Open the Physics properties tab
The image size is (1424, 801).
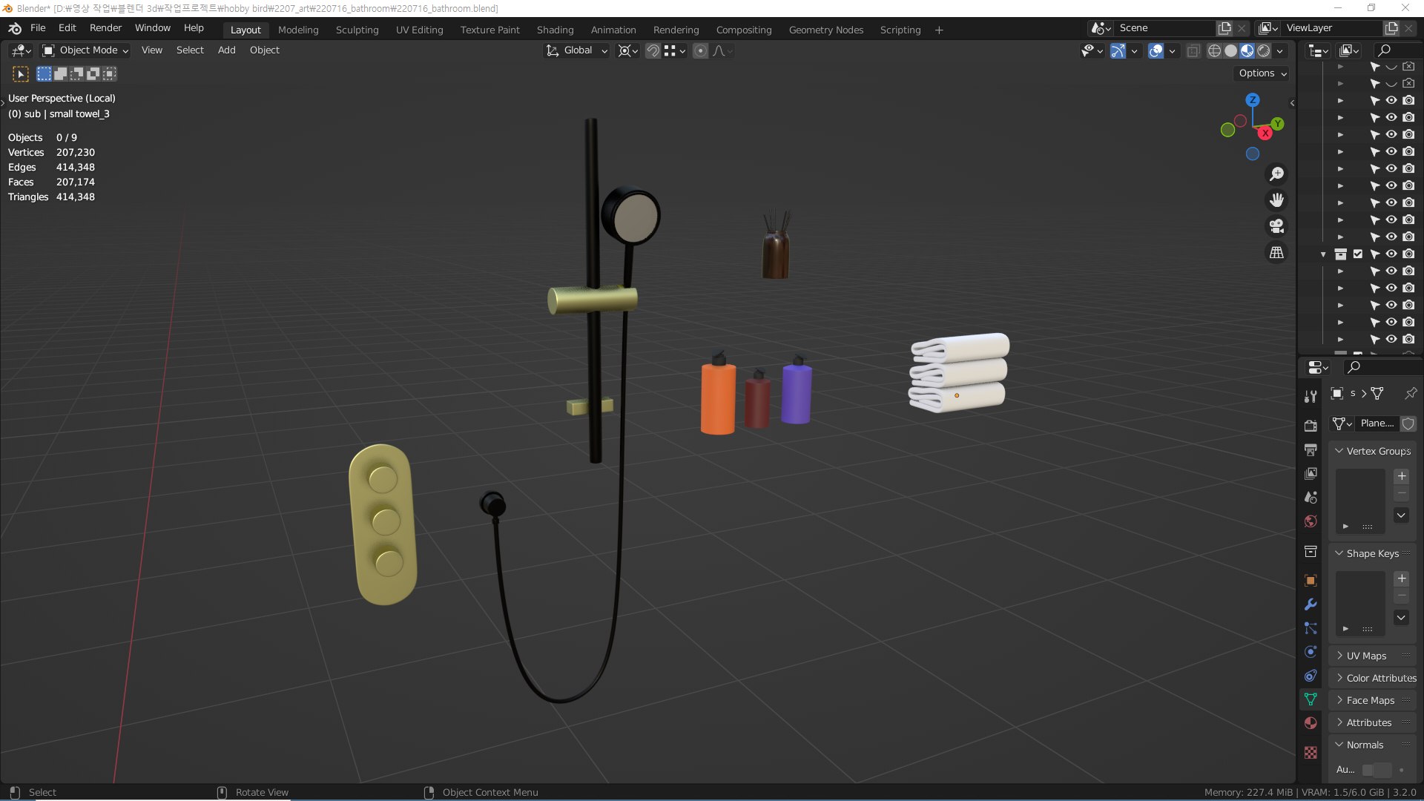(x=1311, y=652)
